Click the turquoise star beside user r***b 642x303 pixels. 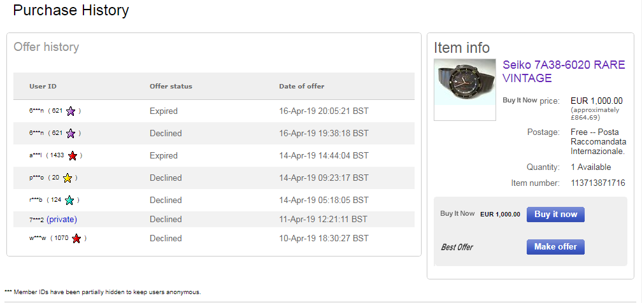click(69, 201)
